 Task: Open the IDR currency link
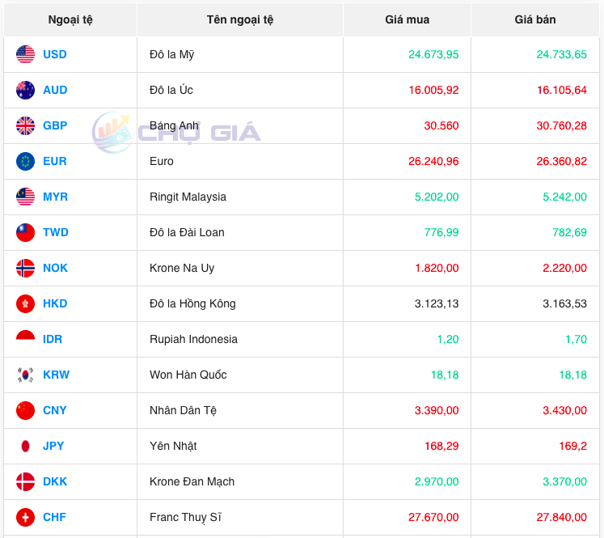coord(53,339)
